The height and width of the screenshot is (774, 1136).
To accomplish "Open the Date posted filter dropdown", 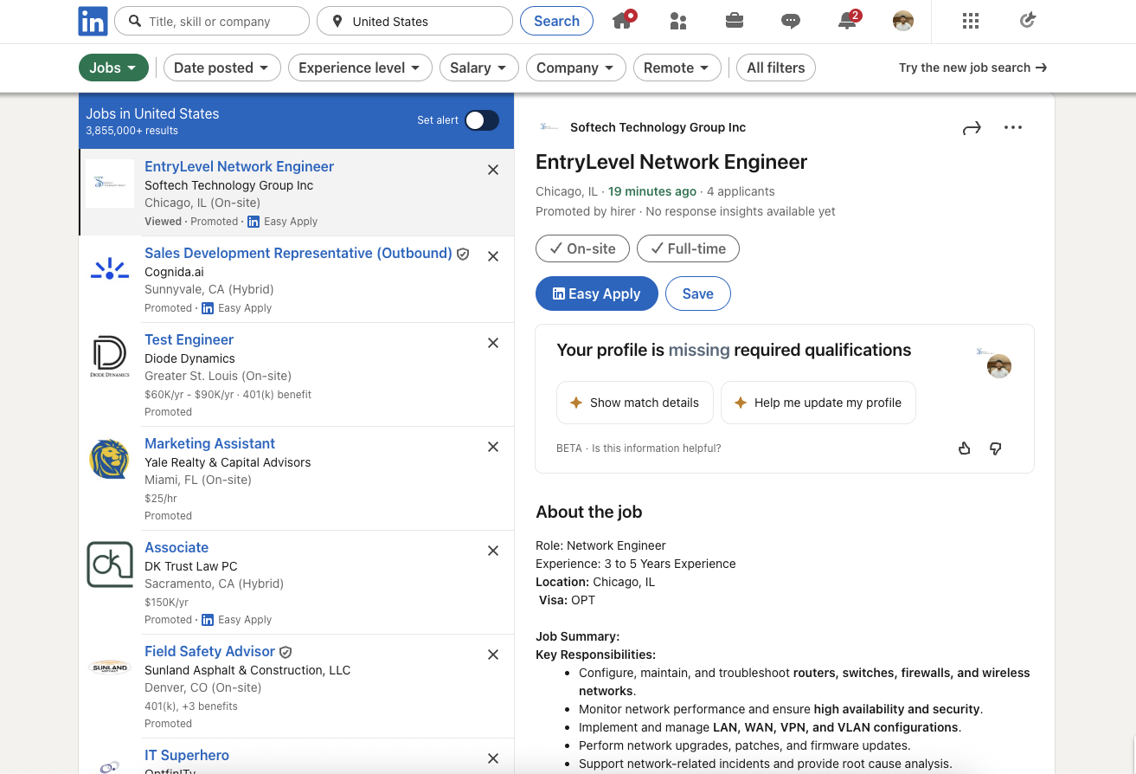I will point(222,68).
